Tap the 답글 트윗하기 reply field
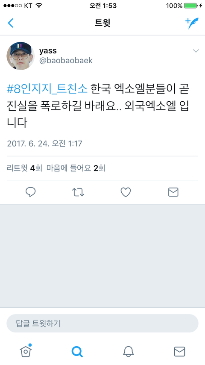Viewport: 205px width, 365px height. (x=102, y=323)
